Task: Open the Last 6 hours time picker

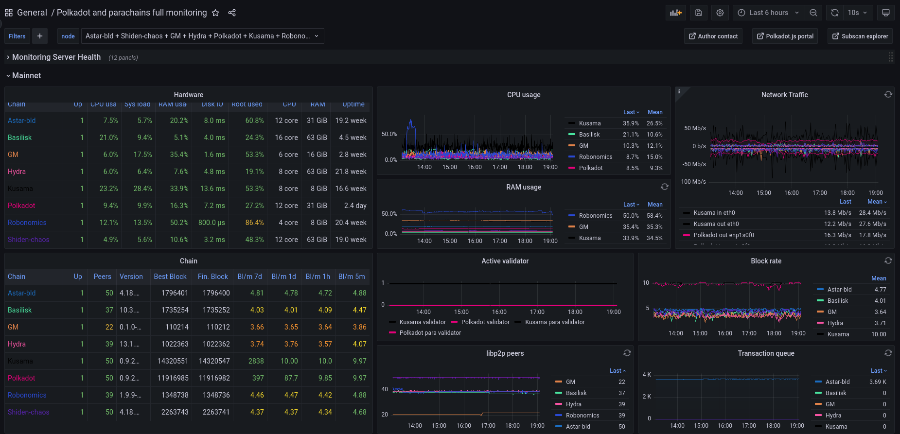Action: click(x=768, y=13)
